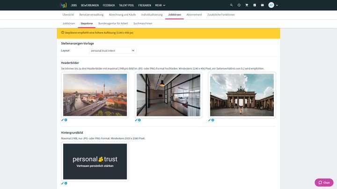337x189 pixels.
Task: Click the office corridor header image
Action: pyautogui.click(x=168, y=95)
